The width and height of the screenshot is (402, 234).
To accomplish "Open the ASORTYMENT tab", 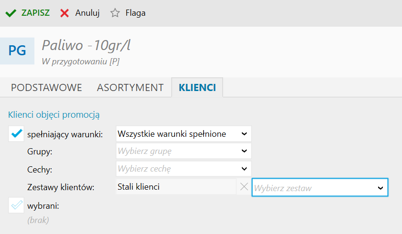I will (x=130, y=88).
